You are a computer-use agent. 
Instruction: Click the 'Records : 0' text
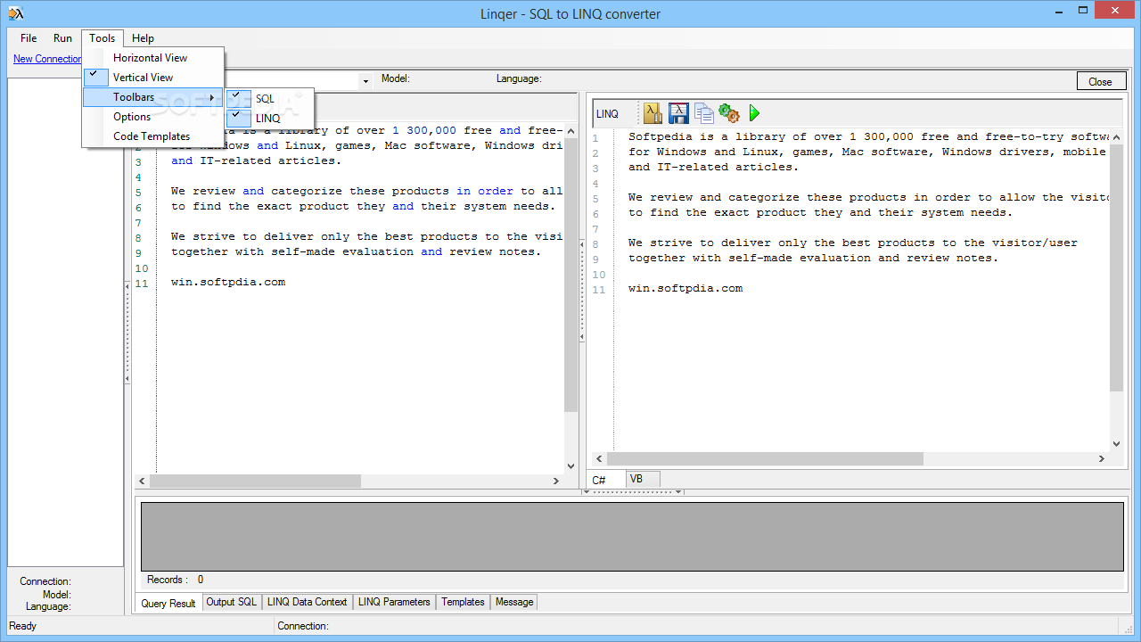click(x=175, y=580)
